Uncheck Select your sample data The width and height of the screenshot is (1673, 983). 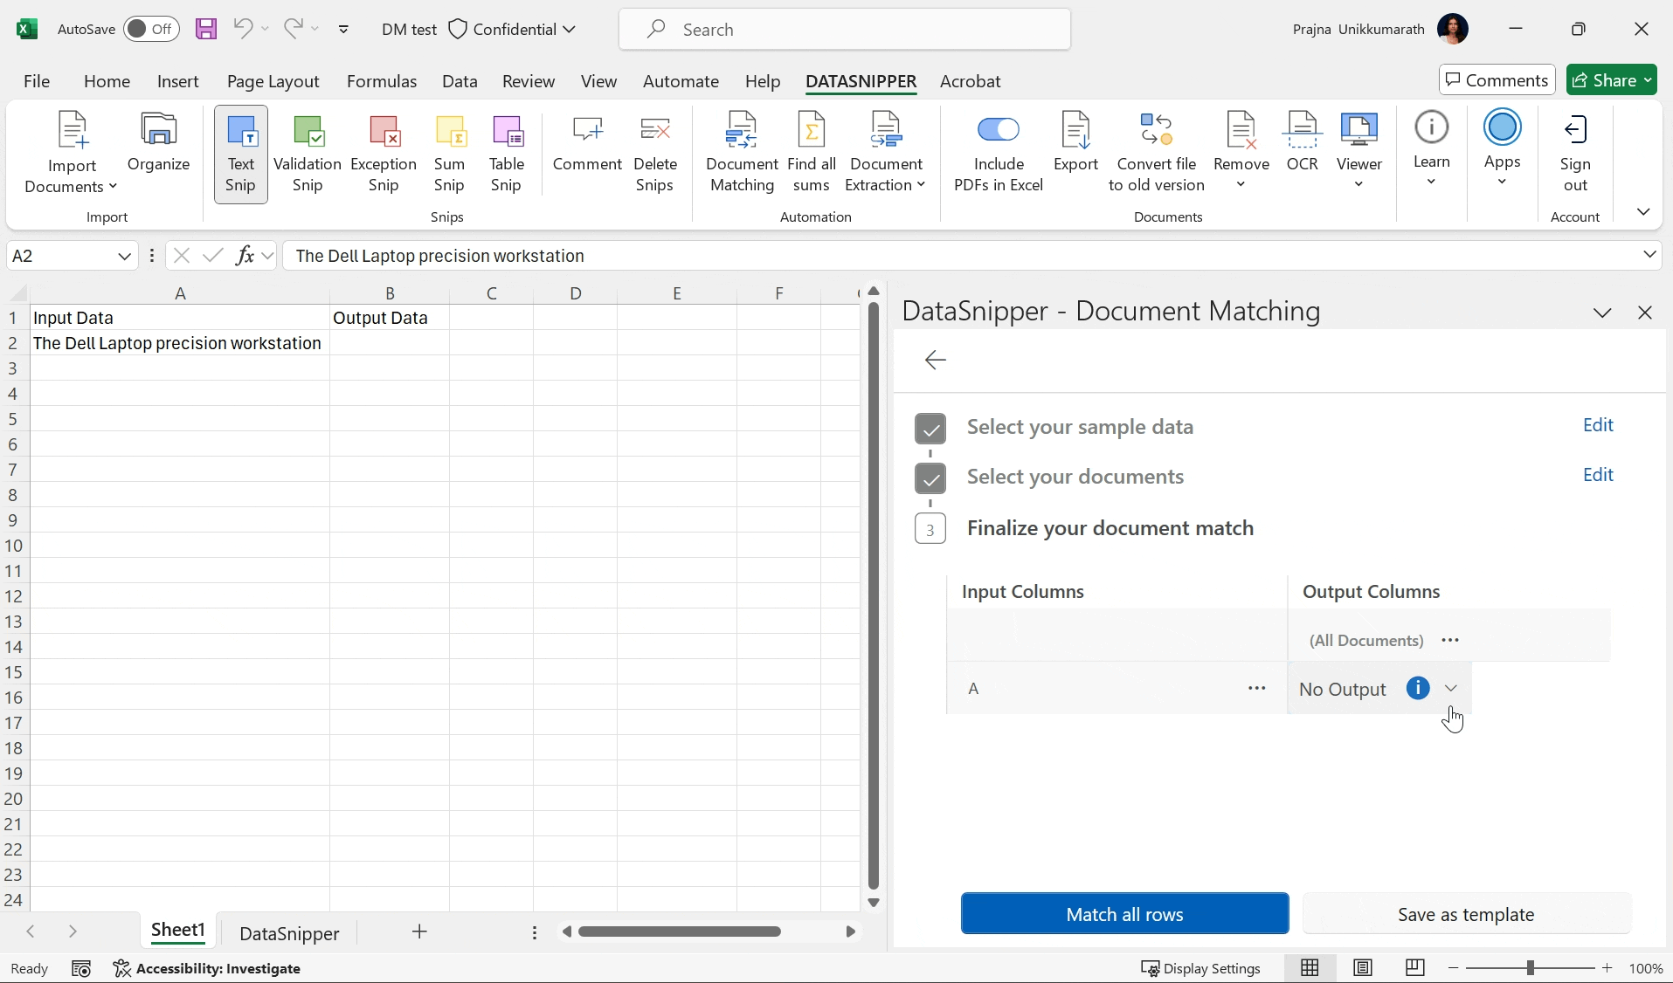click(930, 429)
